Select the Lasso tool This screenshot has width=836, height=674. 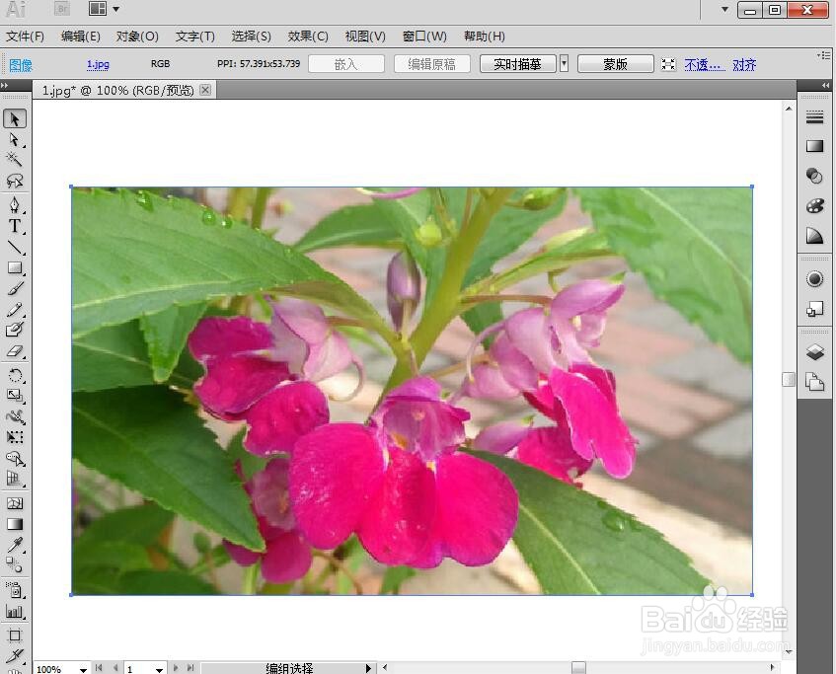pyautogui.click(x=15, y=181)
